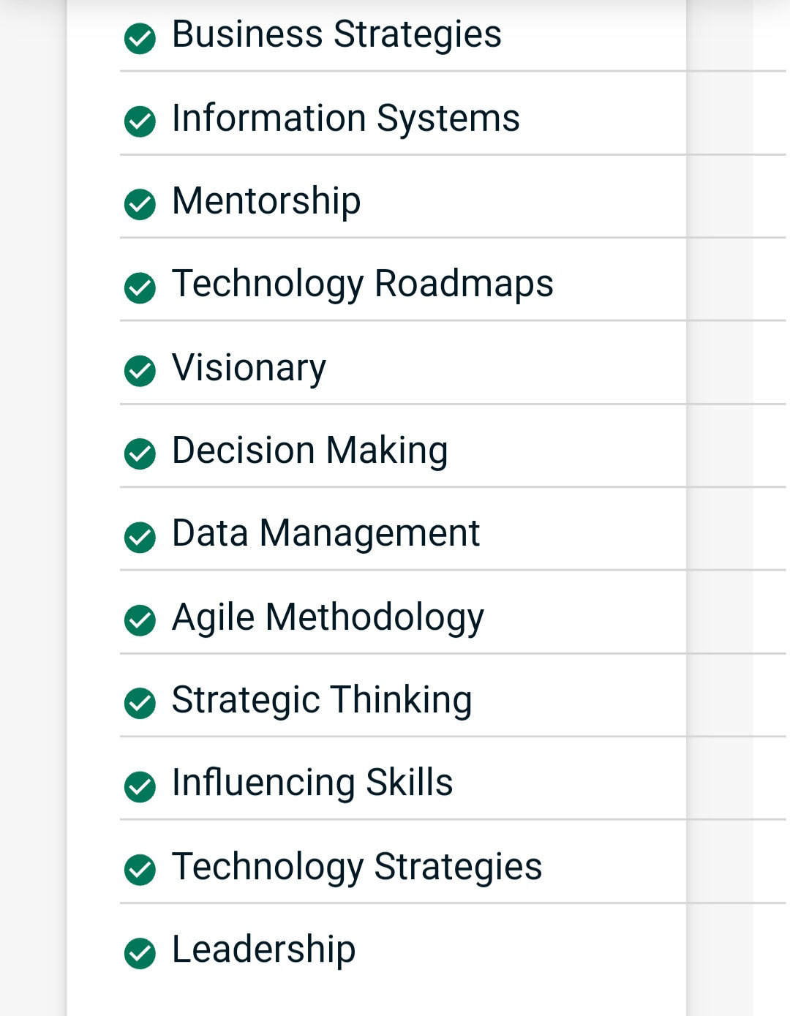Click the checkmark beside Agile Methodology
The height and width of the screenshot is (1016, 790).
click(x=140, y=620)
